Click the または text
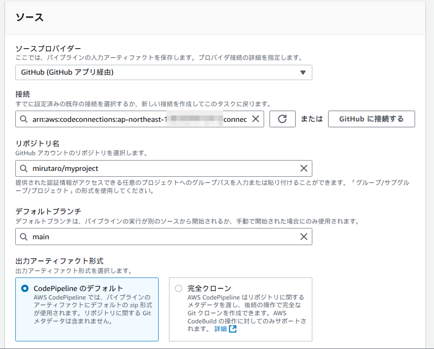This screenshot has height=349, width=434. [312, 119]
